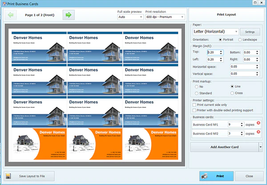
Task: Click Save Layout to File button
Action: point(29,176)
